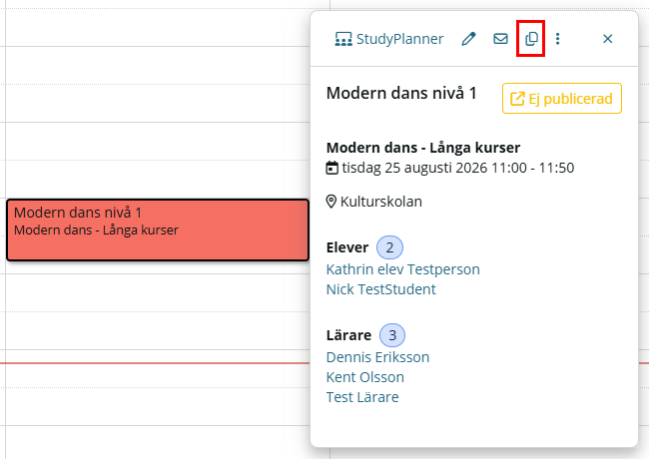Open the StudyPlanner link text
649x459 pixels.
click(399, 39)
